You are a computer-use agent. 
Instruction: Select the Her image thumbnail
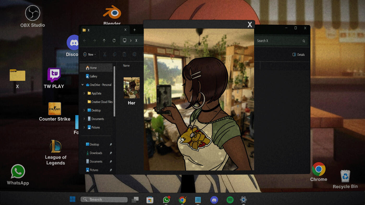pyautogui.click(x=132, y=88)
